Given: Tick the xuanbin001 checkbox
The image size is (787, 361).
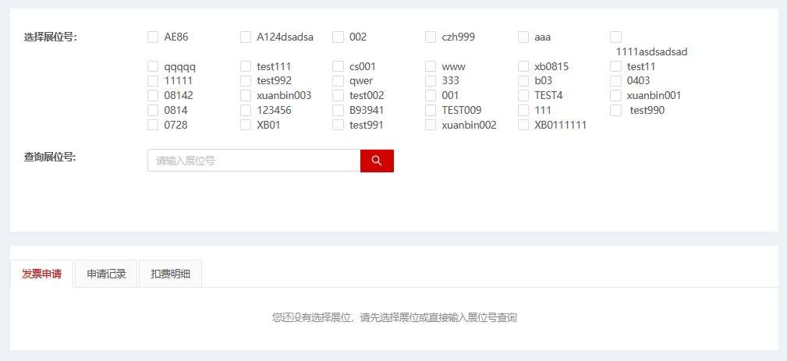Looking at the screenshot, I should pyautogui.click(x=616, y=96).
